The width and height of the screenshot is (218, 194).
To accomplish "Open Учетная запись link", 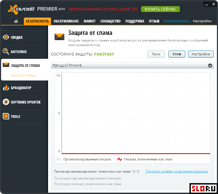I will click(x=176, y=21).
